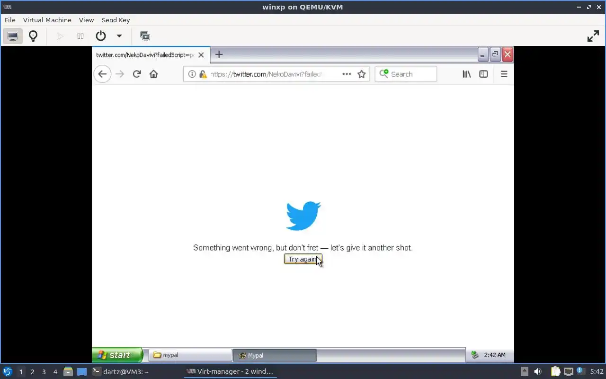Open the Library bookmarks and history icon
Image resolution: width=606 pixels, height=379 pixels.
(467, 74)
